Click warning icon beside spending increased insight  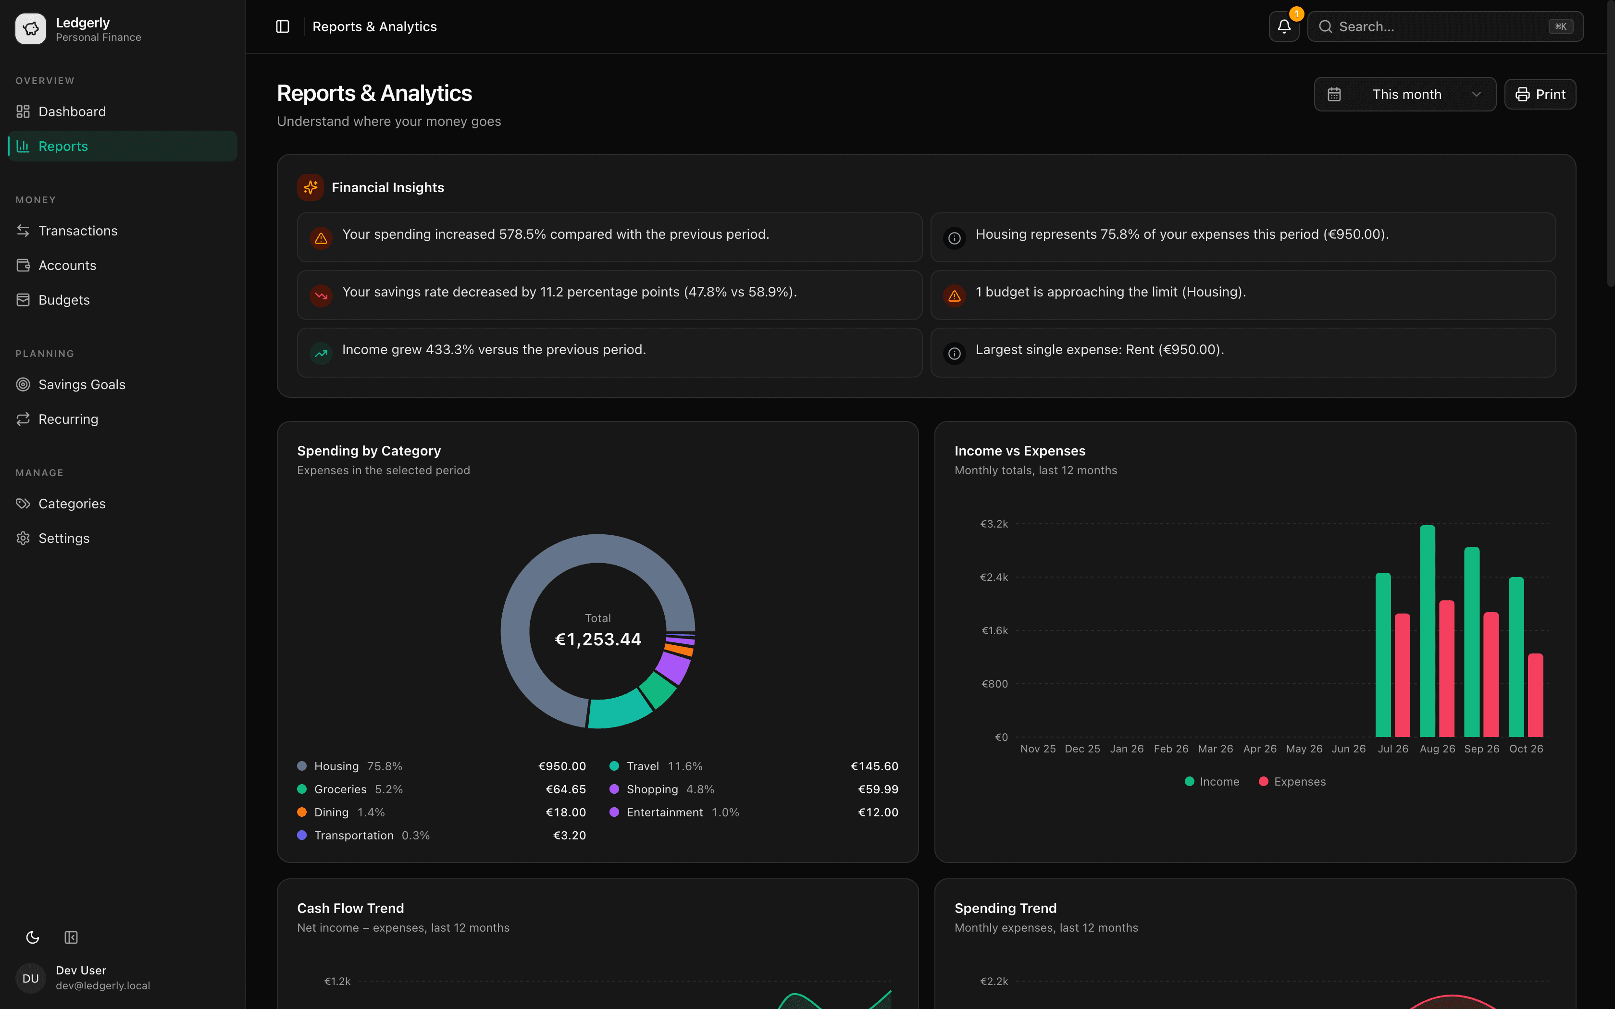click(x=321, y=238)
